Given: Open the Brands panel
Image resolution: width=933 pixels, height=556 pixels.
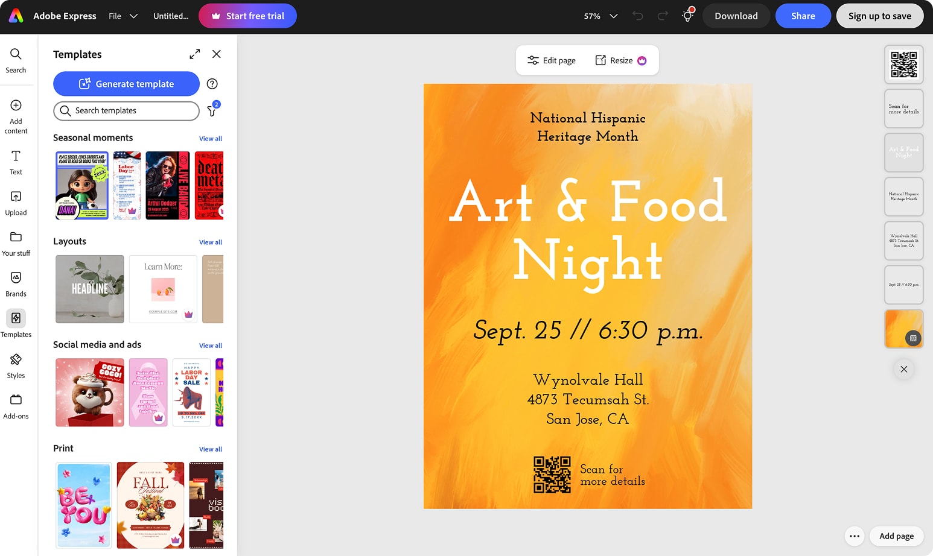Looking at the screenshot, I should 16,285.
